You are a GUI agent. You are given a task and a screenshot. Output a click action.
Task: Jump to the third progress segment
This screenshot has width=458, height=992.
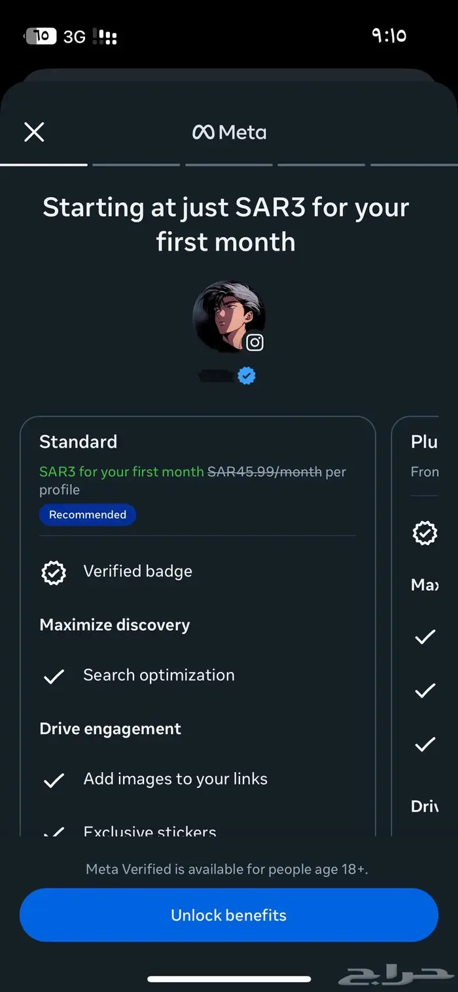(229, 165)
